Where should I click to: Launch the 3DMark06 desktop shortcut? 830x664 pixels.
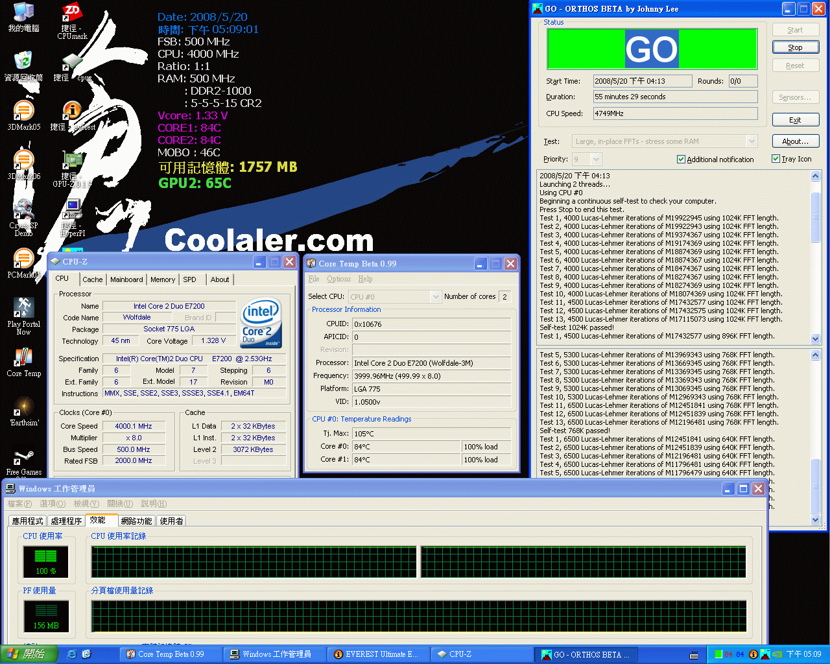(23, 165)
